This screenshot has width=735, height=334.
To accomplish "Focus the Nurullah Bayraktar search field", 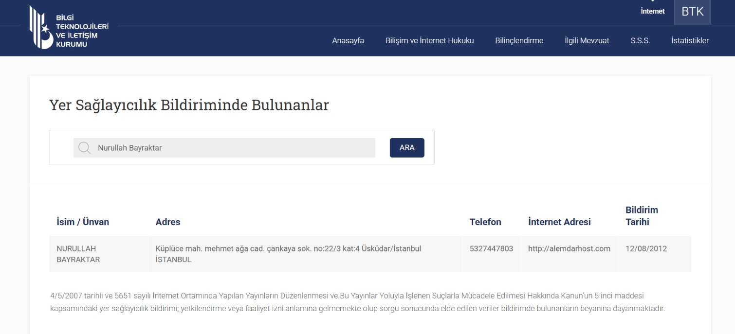I will tap(224, 148).
